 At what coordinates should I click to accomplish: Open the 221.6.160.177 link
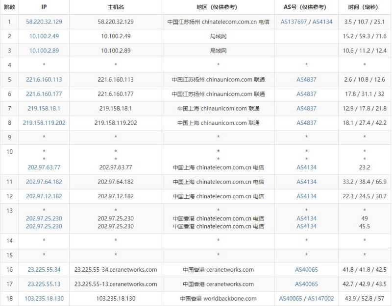[x=44, y=94]
